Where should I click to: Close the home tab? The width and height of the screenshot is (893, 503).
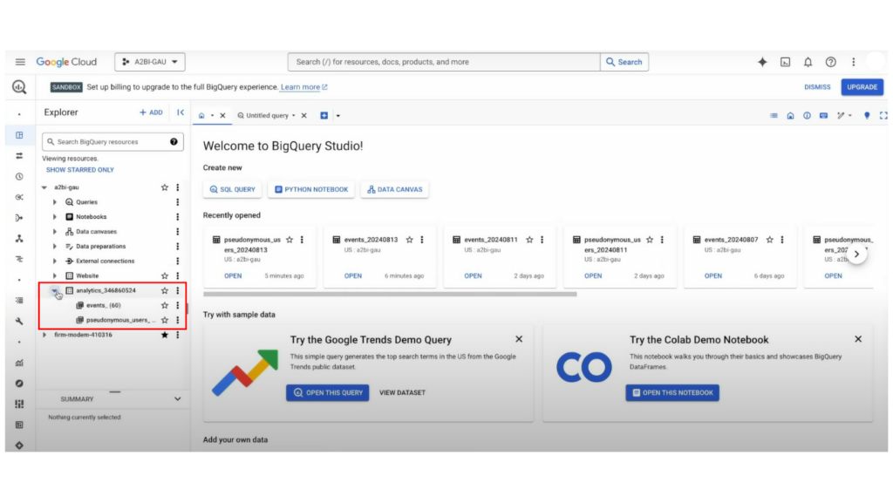(x=222, y=116)
